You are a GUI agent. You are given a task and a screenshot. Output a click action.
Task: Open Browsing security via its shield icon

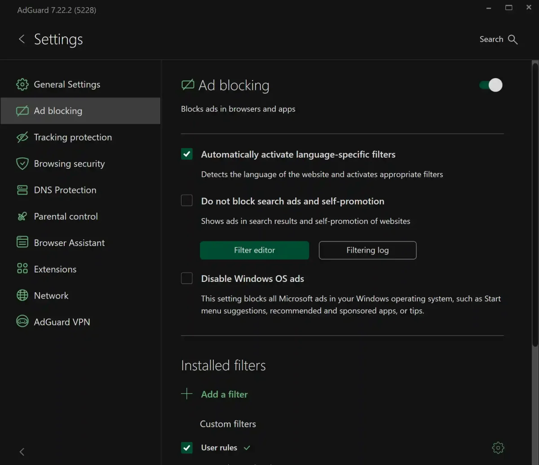tap(22, 163)
